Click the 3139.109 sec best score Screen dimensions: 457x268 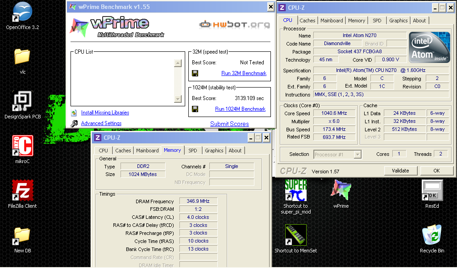click(249, 98)
